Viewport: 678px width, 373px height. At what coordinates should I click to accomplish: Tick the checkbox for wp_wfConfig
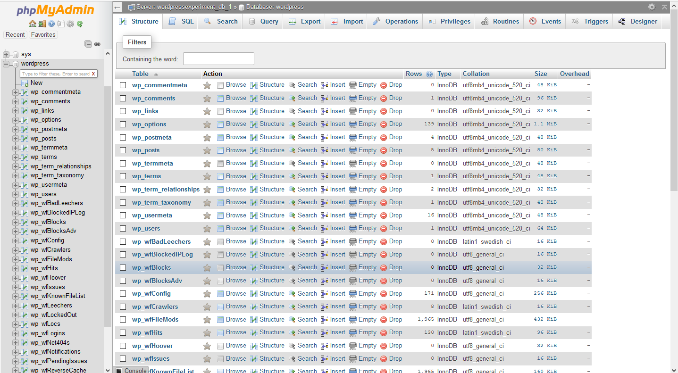point(122,293)
